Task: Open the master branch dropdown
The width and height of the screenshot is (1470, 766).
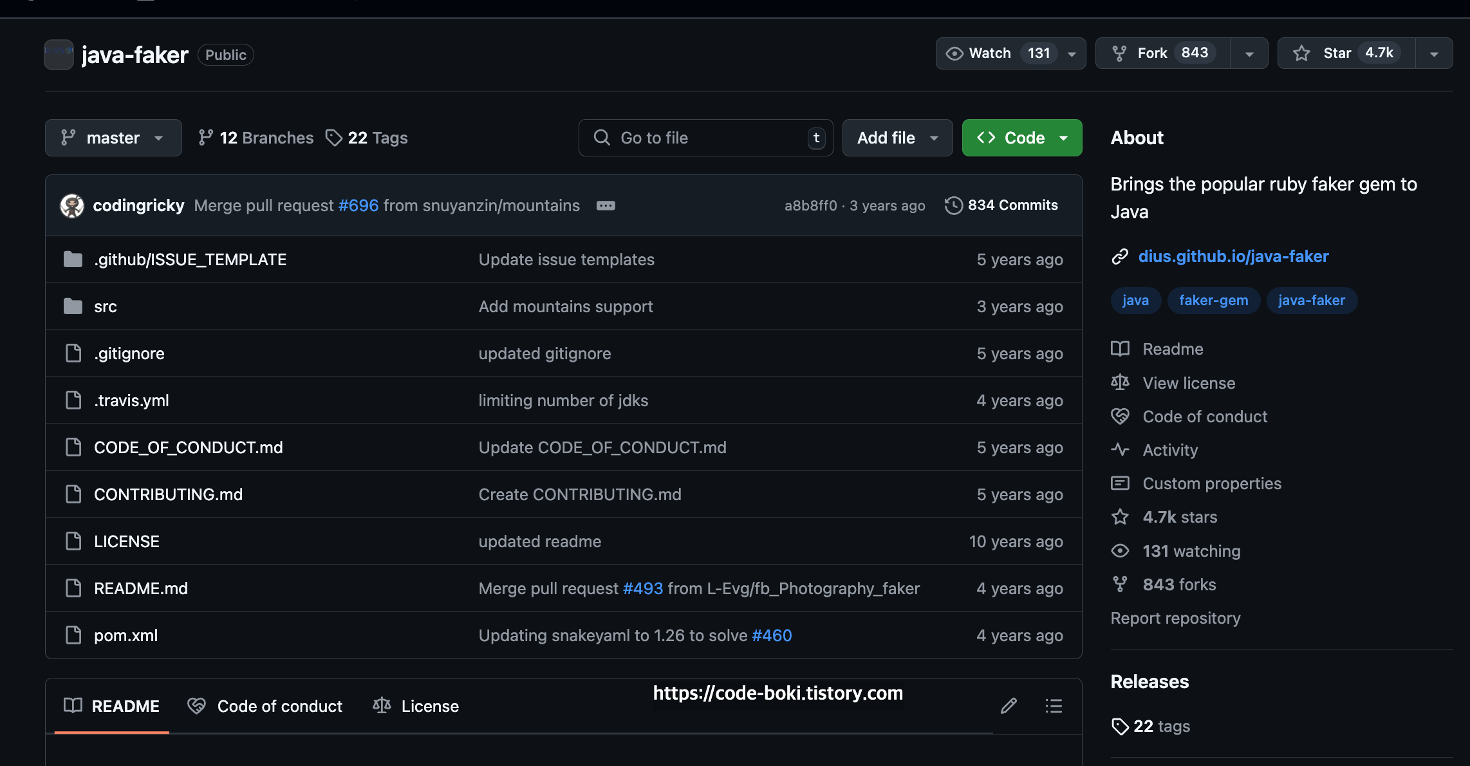Action: point(113,138)
